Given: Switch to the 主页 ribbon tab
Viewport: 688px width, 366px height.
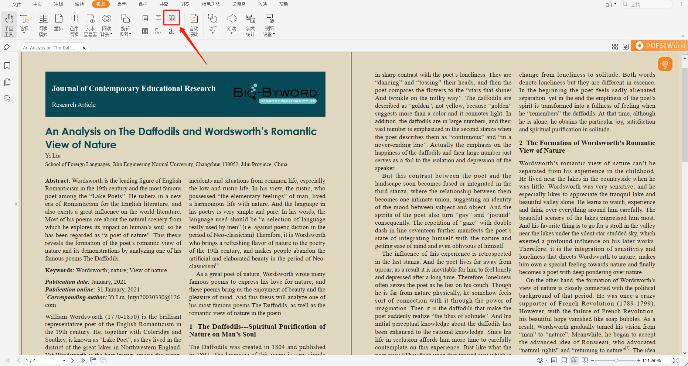Looking at the screenshot, I should click(x=38, y=4).
